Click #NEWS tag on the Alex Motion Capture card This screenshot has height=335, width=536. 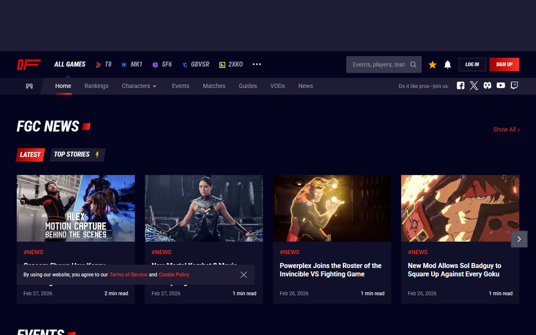33,252
